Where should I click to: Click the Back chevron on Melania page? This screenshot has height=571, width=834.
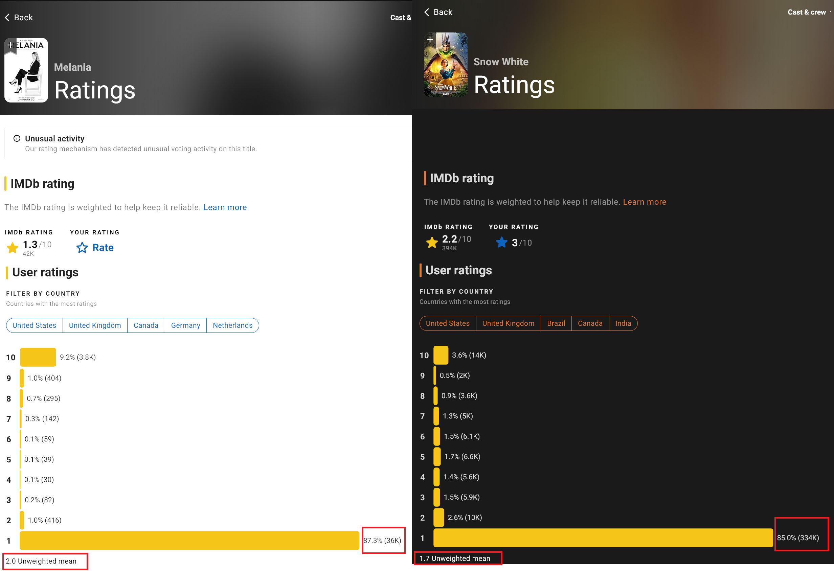(7, 18)
